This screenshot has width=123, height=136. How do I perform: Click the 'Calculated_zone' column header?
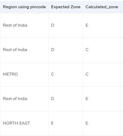point(102,7)
